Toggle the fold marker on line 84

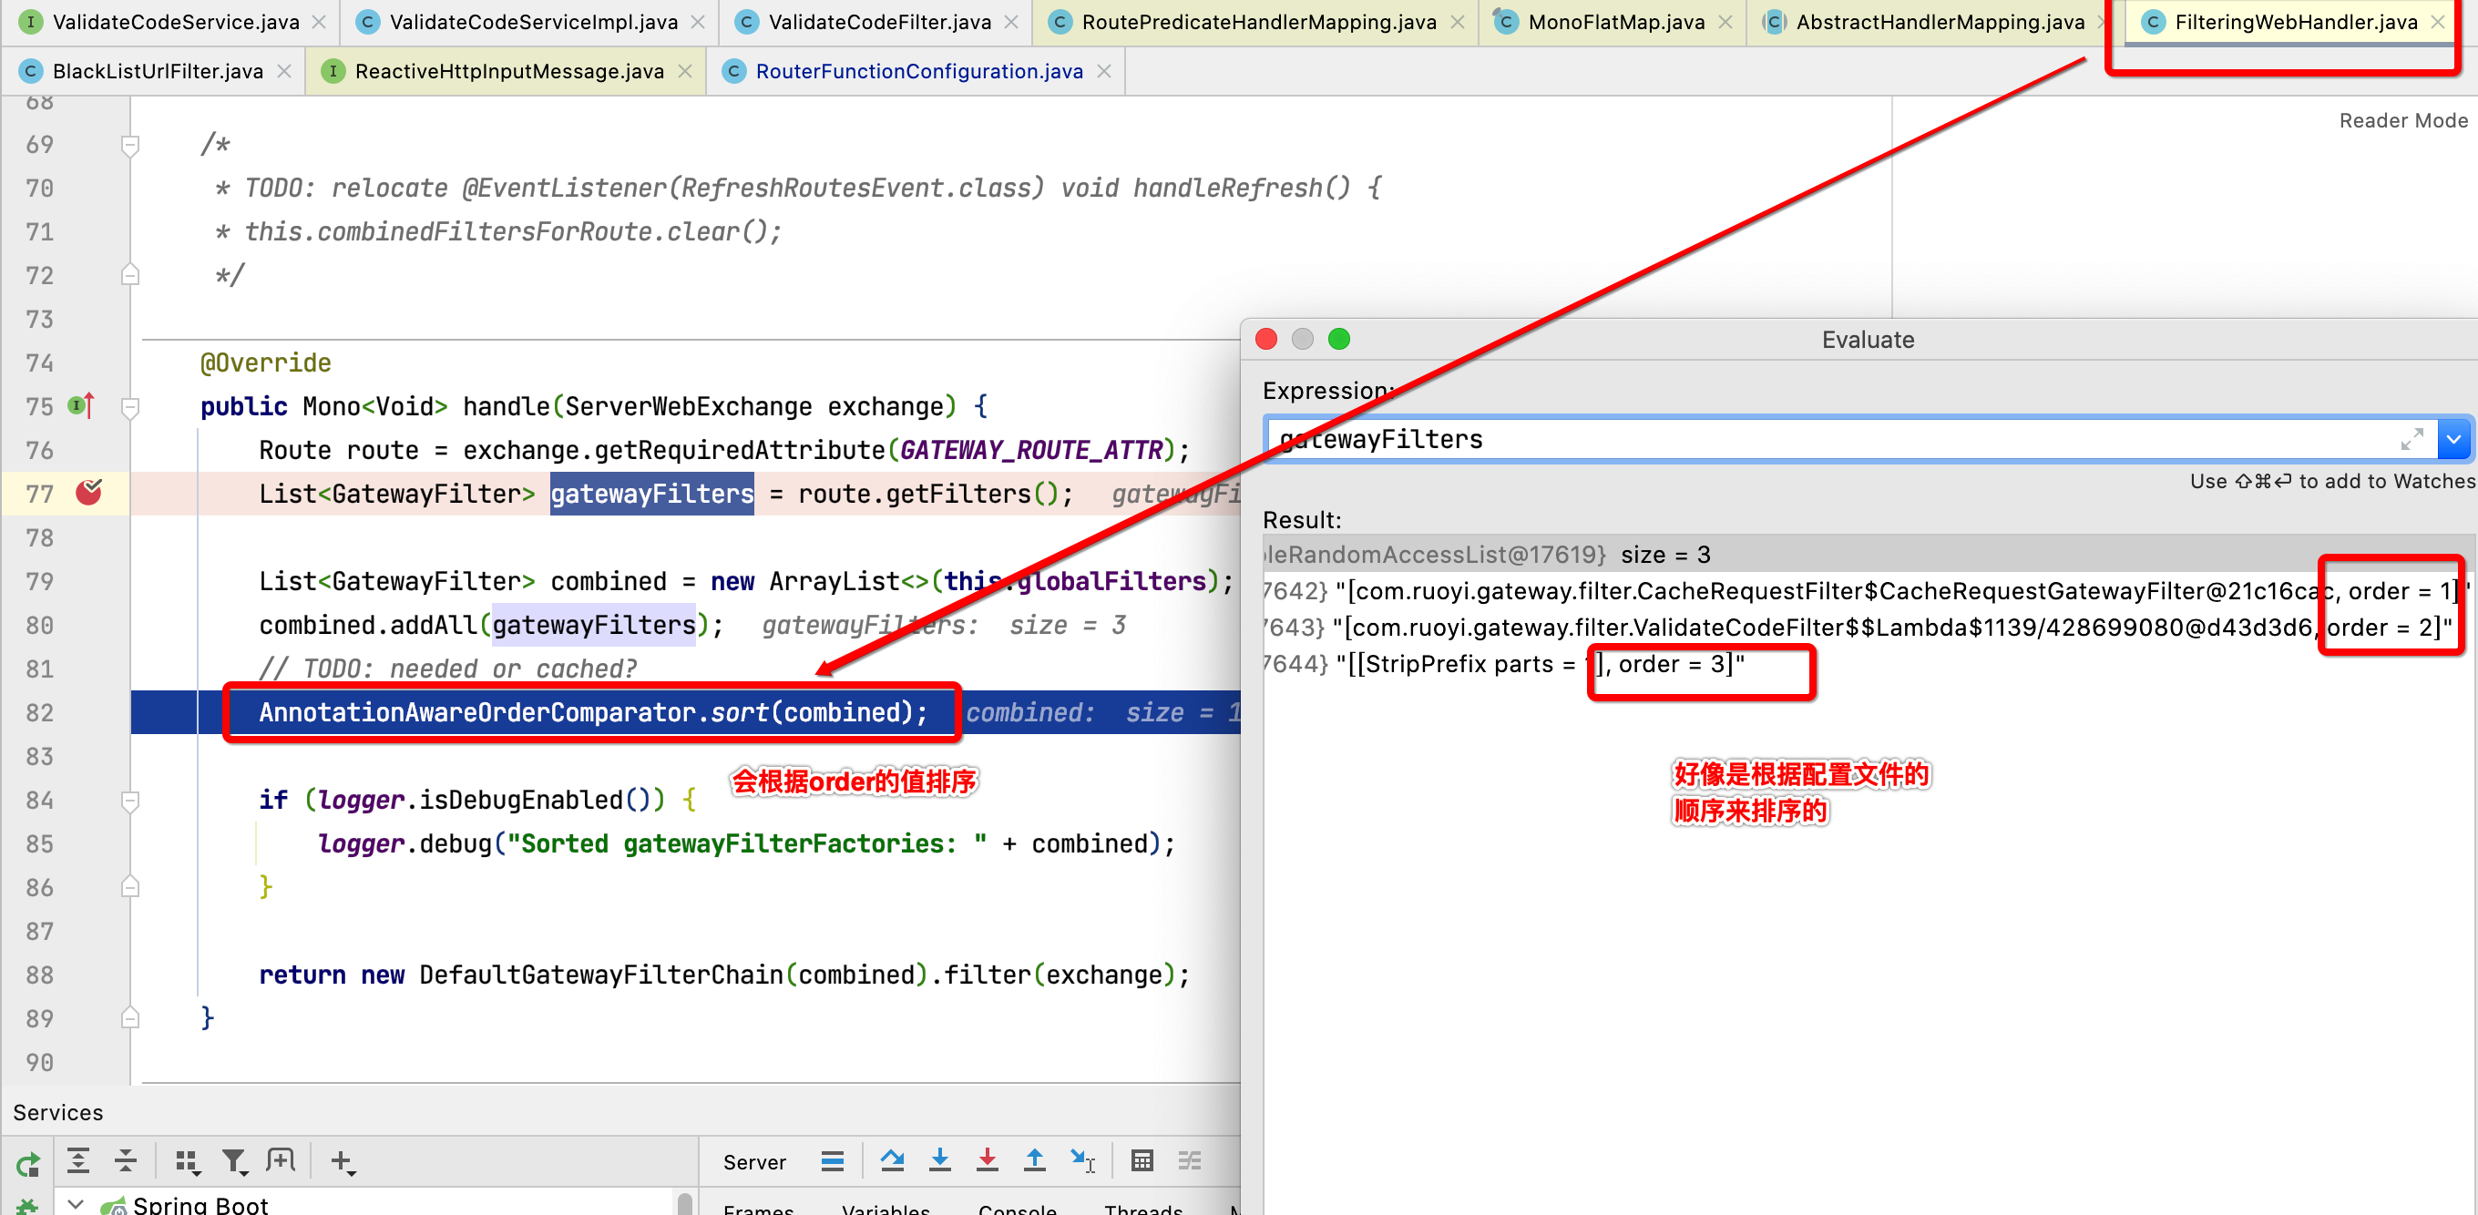[x=131, y=801]
